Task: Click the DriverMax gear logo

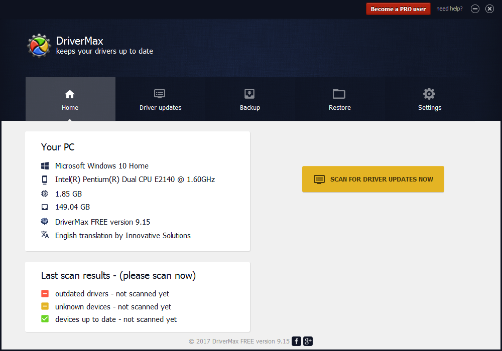Action: pos(39,46)
